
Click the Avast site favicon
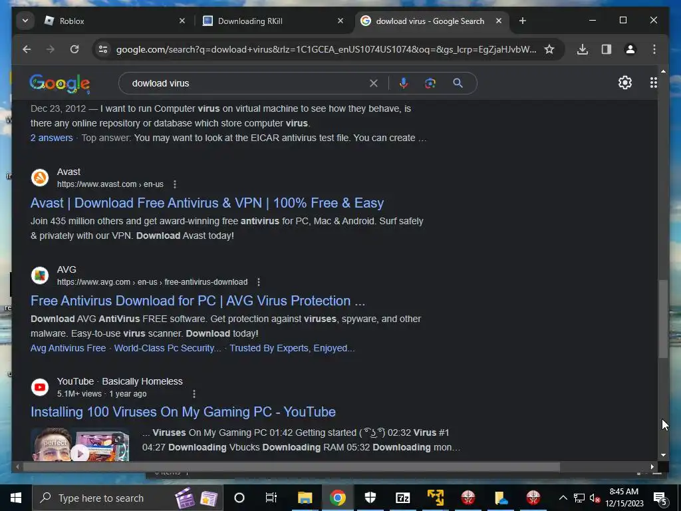(40, 178)
